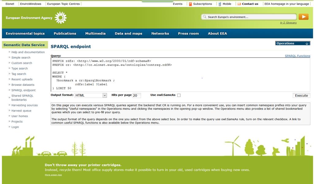
Task: Open Help and documentation sidebar link
Action: pyautogui.click(x=28, y=52)
